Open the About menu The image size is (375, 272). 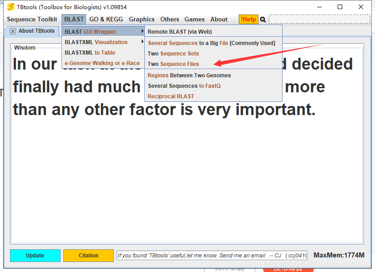219,20
